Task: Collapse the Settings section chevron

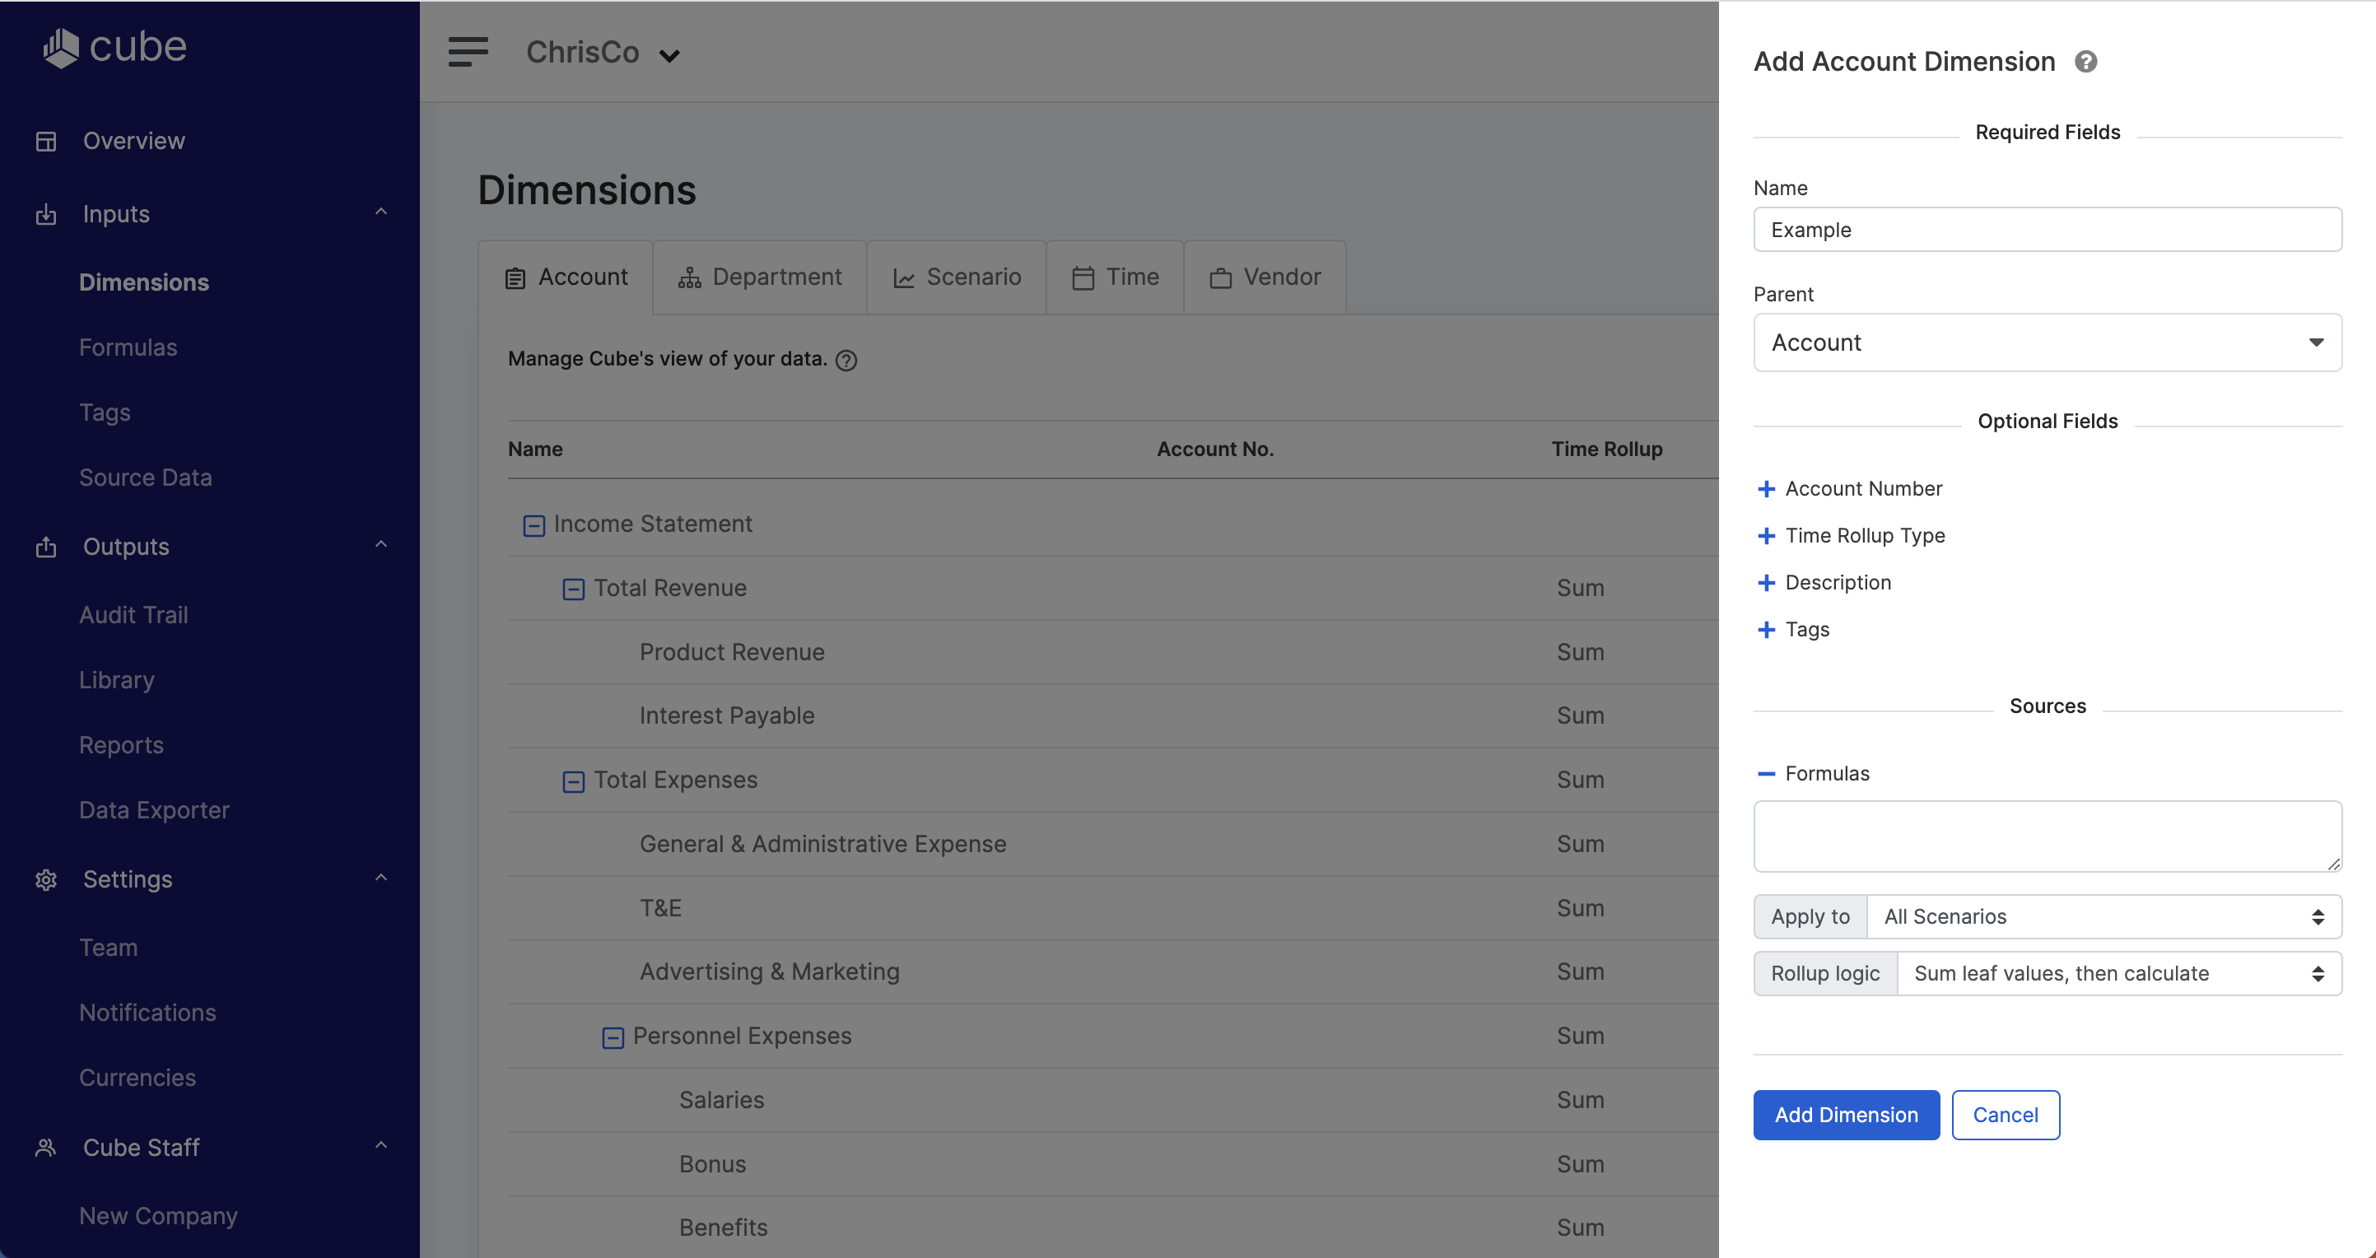Action: [x=381, y=878]
